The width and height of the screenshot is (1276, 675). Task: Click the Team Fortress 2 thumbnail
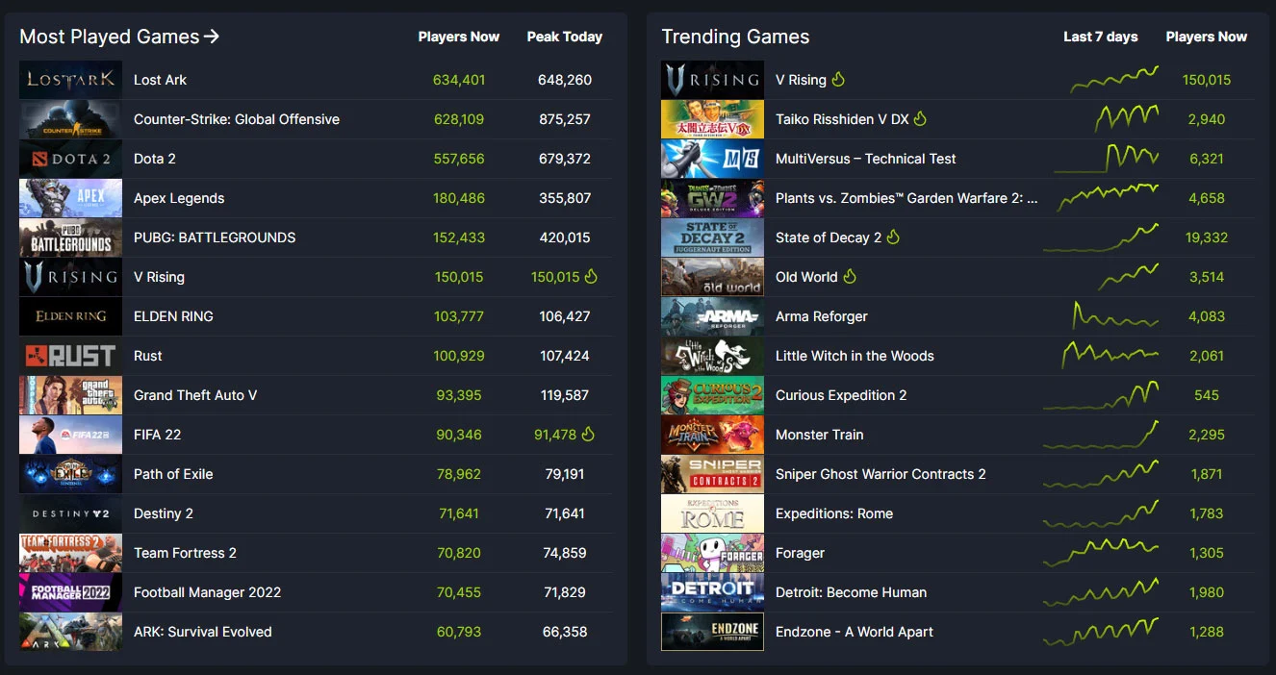(70, 553)
